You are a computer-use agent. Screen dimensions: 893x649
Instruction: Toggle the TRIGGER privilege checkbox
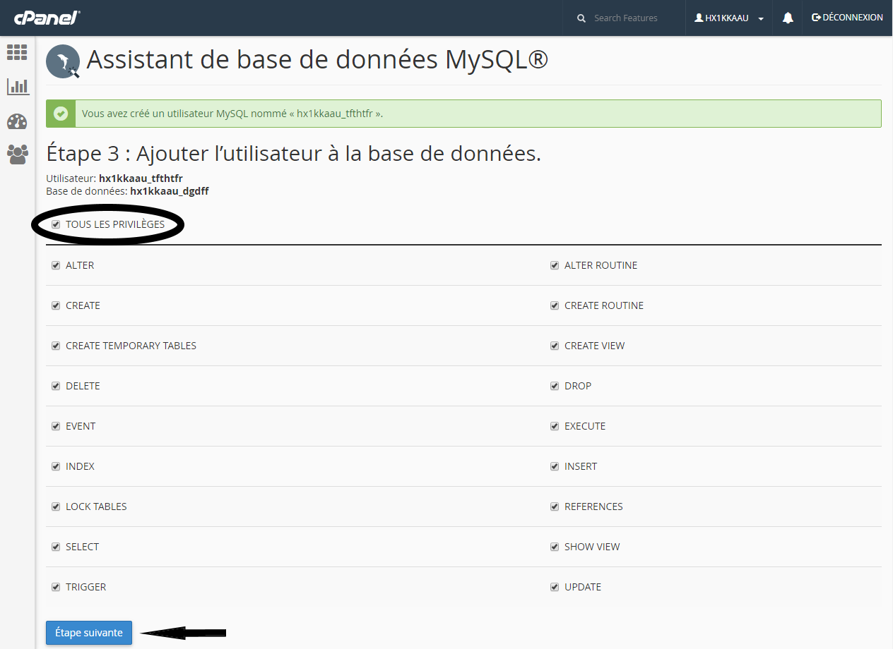(56, 588)
